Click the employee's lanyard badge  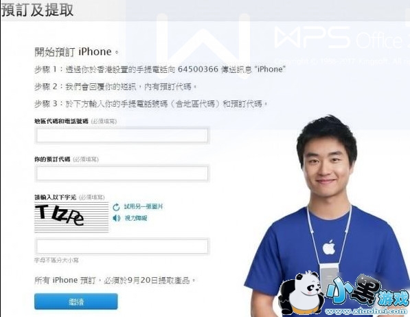[329, 275]
